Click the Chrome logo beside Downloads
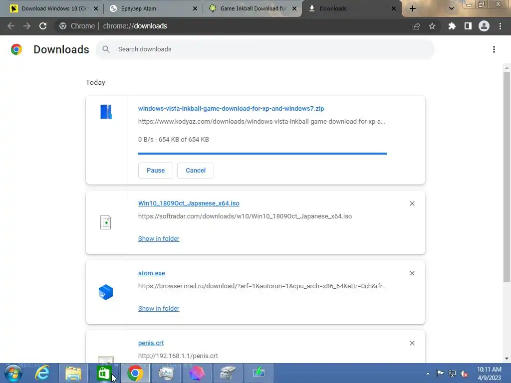 [x=16, y=49]
